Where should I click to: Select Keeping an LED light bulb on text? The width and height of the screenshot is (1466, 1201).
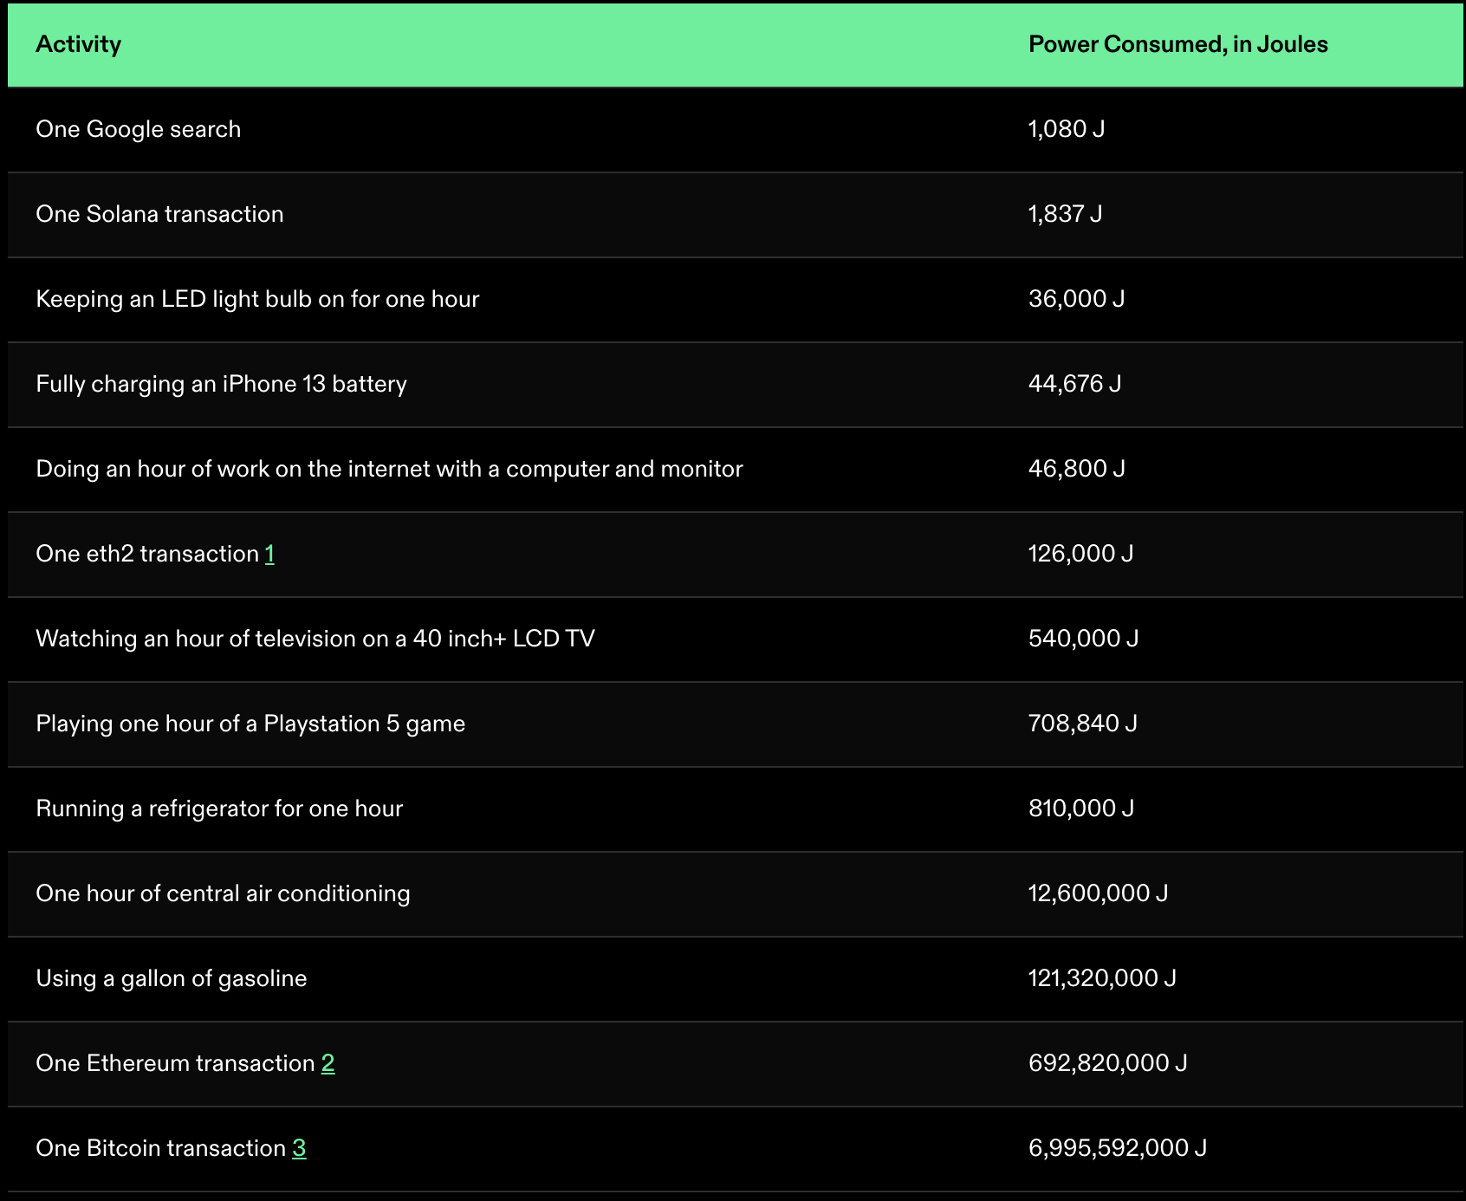coord(258,299)
